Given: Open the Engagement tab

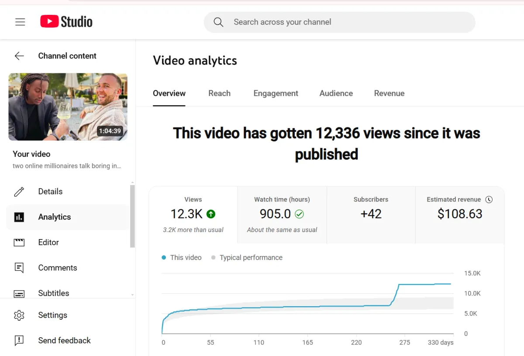Looking at the screenshot, I should (276, 93).
